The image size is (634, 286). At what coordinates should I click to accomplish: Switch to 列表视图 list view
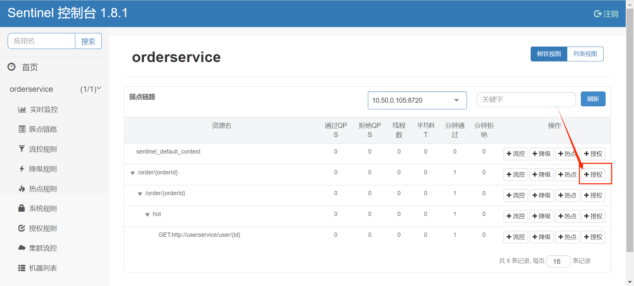pos(585,54)
